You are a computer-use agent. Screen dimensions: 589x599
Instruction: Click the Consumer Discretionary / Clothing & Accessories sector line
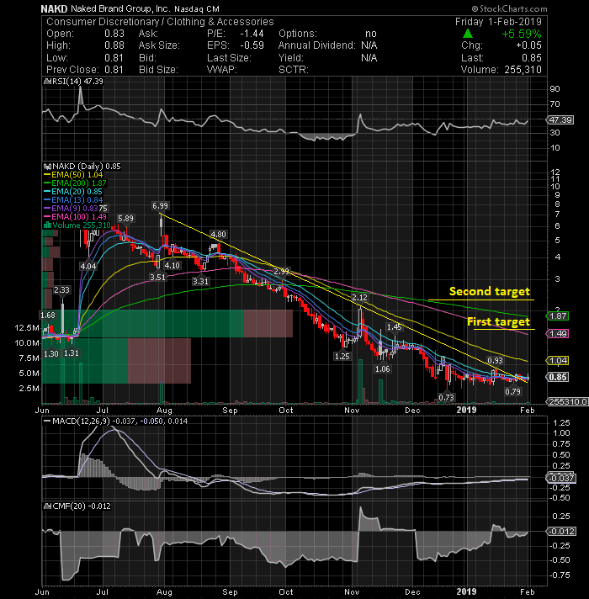[160, 22]
